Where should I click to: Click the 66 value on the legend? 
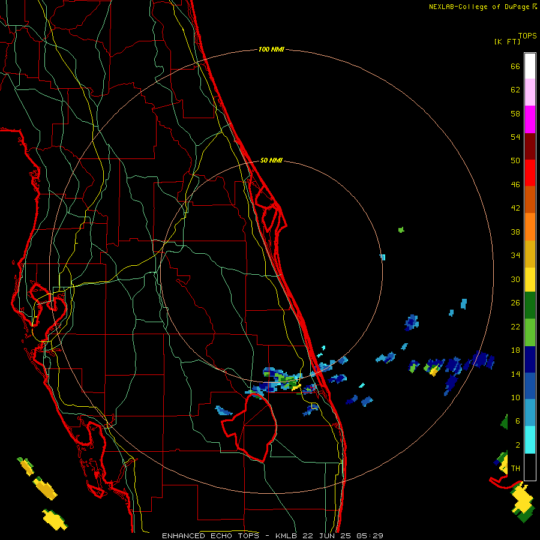515,66
